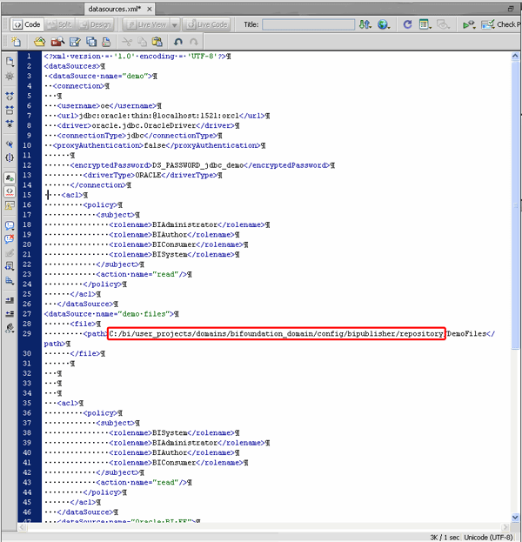Select the datasources.xml document tab
The height and width of the screenshot is (542, 522).
(x=114, y=8)
